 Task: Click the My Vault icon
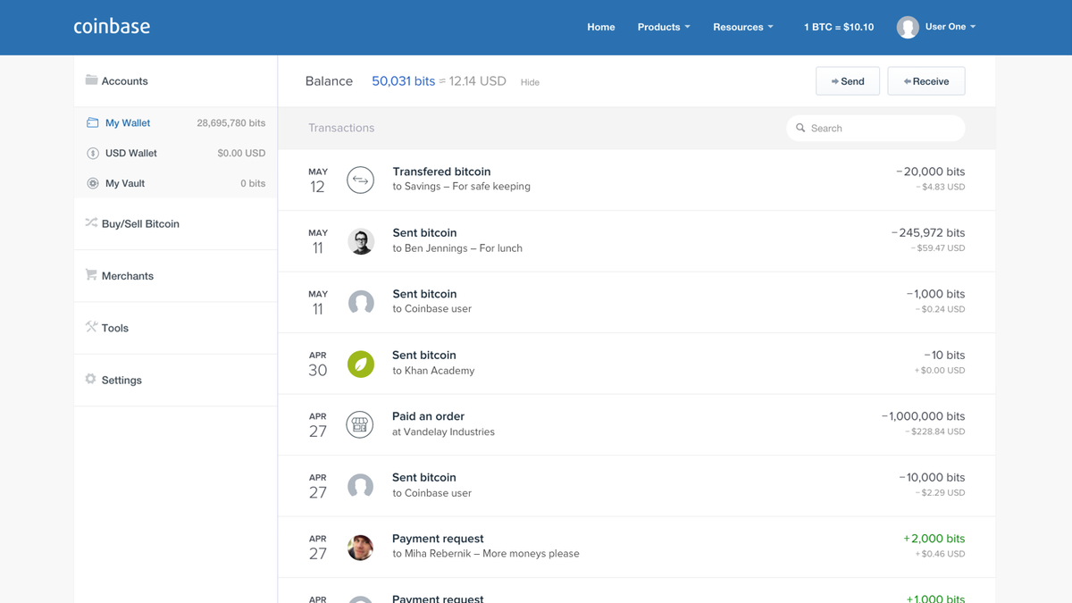pyautogui.click(x=92, y=183)
